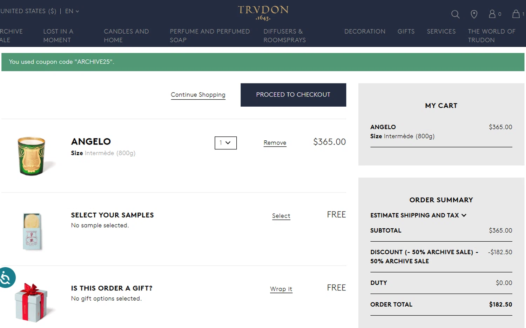The image size is (526, 328).
Task: Click Select link for samples
Action: [x=281, y=216]
